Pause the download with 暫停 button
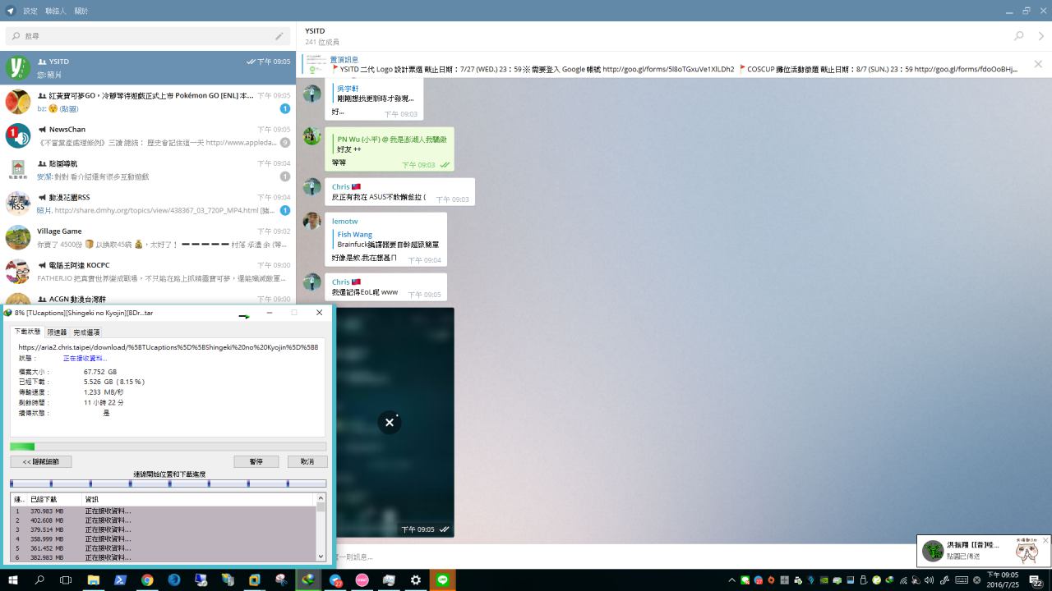This screenshot has width=1052, height=591. tap(256, 462)
